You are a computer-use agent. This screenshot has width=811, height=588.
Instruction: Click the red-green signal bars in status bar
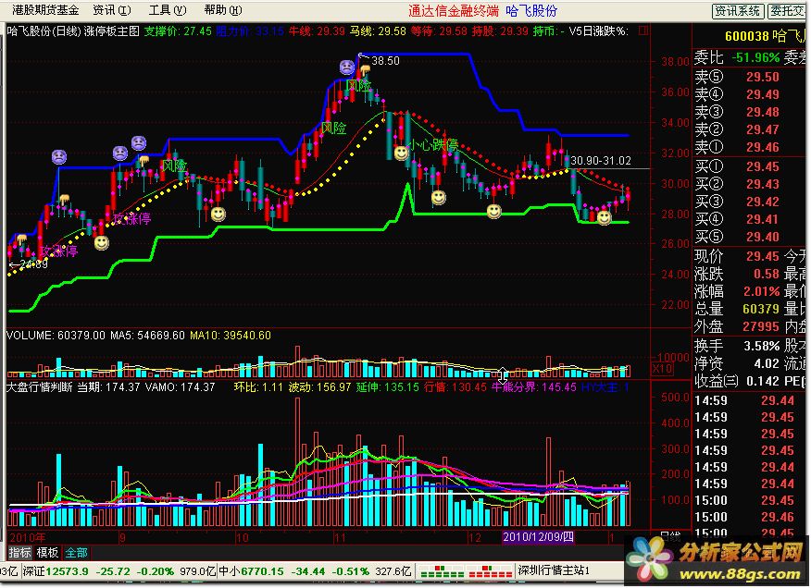(466, 571)
